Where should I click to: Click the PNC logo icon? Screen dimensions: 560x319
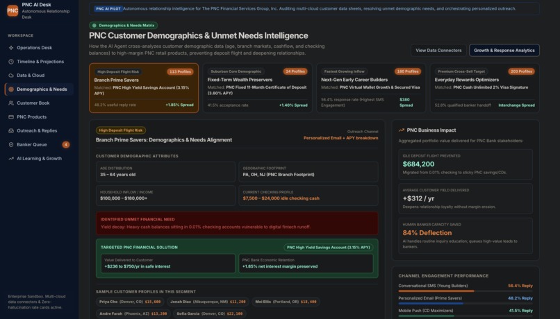coord(13,10)
